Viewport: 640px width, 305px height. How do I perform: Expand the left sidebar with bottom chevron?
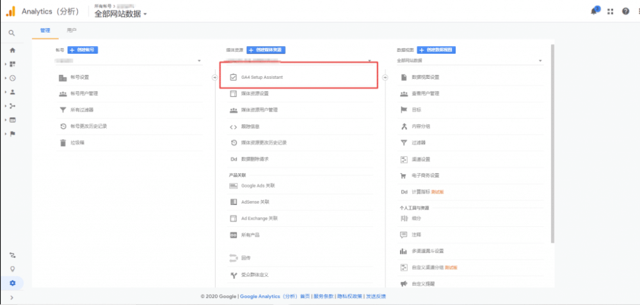point(12,298)
